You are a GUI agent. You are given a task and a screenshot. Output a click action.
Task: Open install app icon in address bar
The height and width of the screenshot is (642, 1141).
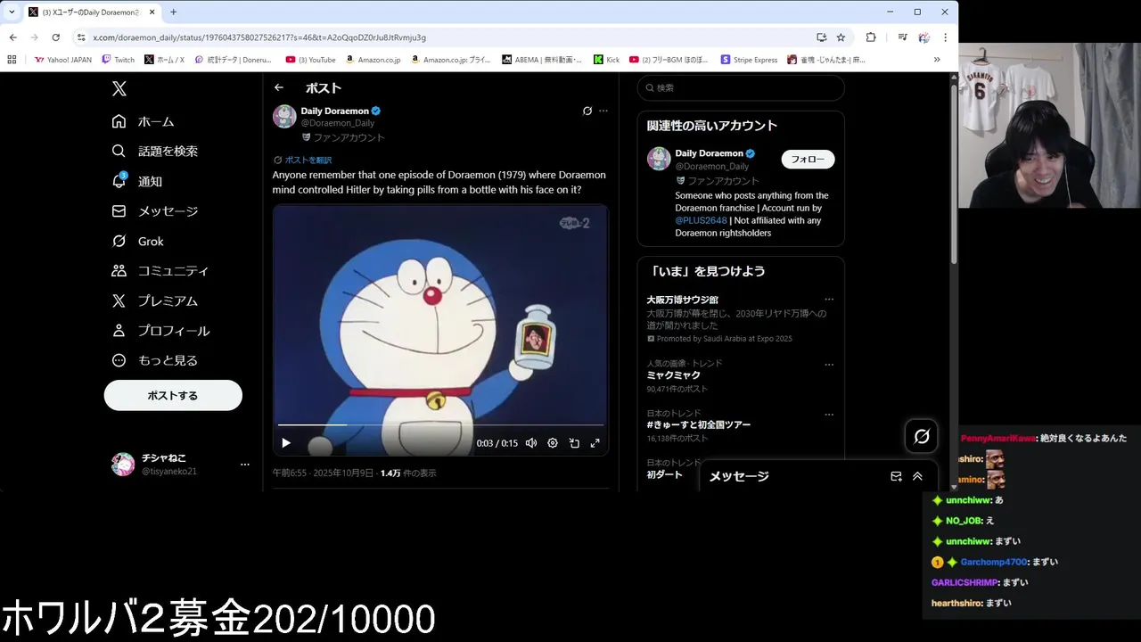(x=822, y=37)
